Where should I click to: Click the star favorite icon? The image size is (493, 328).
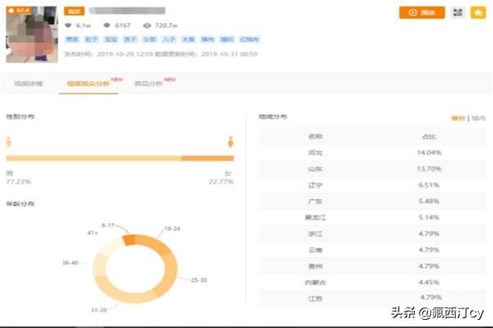coord(477,13)
